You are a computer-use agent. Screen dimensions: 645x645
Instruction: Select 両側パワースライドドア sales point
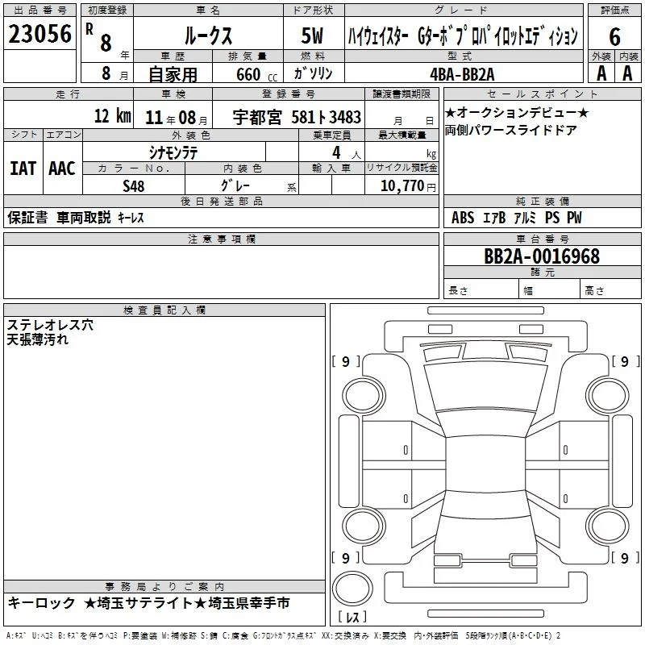click(511, 130)
